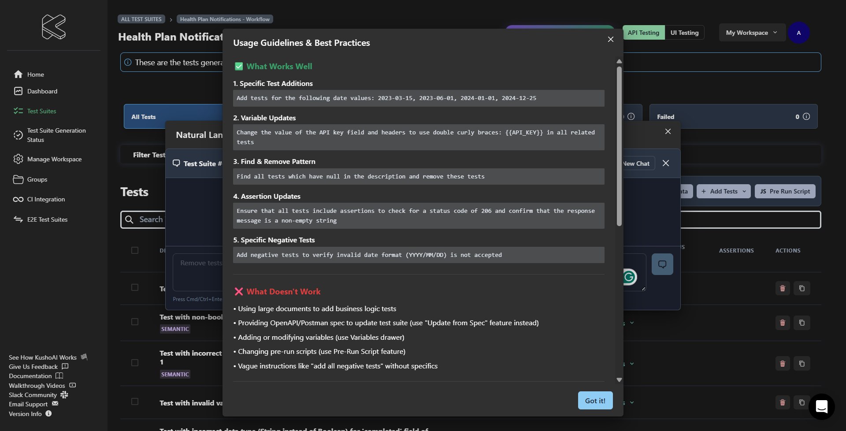
Task: Select the API Testing tab
Action: click(x=643, y=33)
